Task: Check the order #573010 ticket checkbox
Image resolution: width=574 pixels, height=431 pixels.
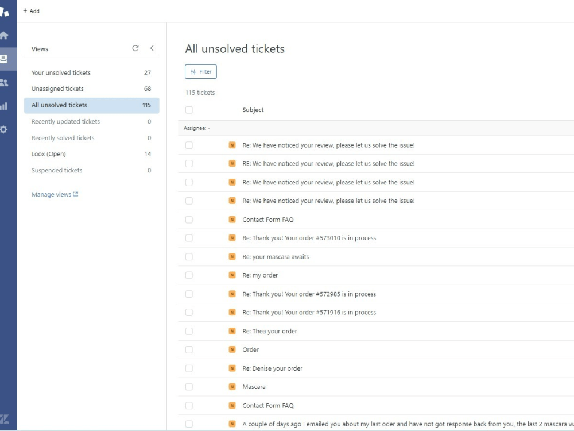Action: coord(189,238)
